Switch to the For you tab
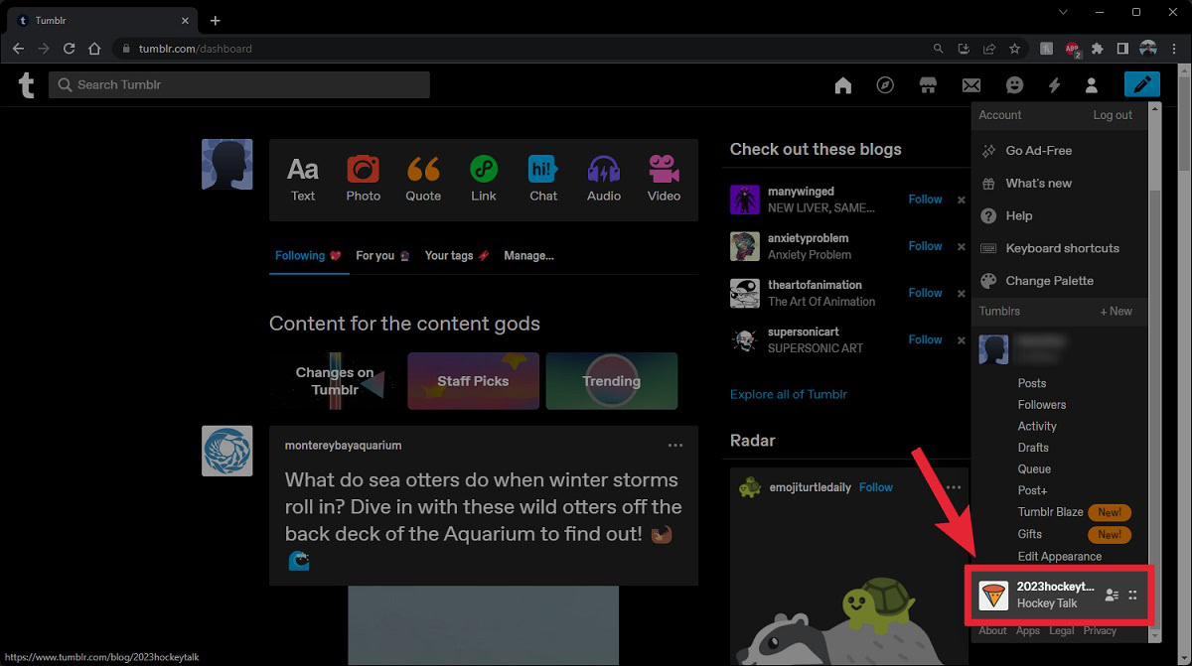1192x666 pixels. (382, 255)
